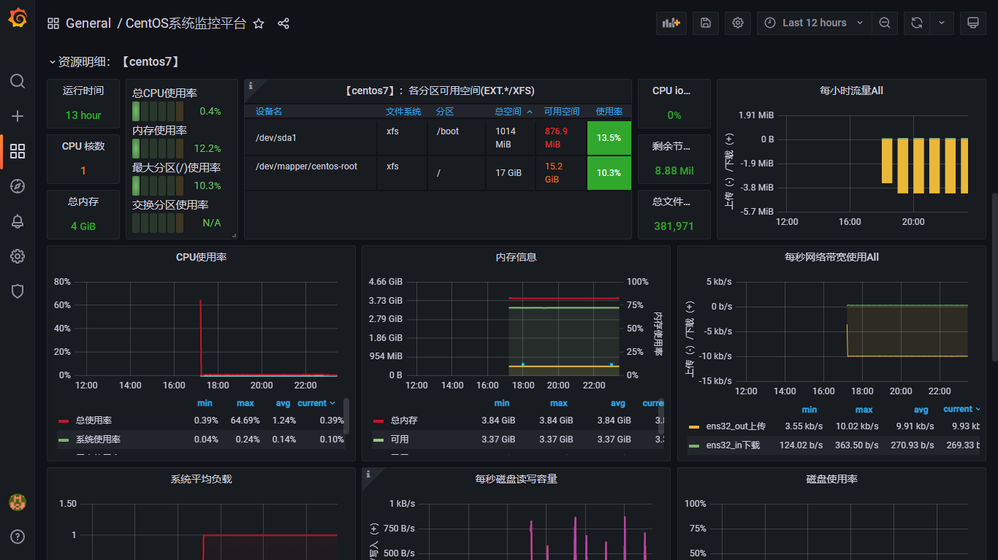The height and width of the screenshot is (560, 998).
Task: Open the refresh interval dropdown arrow
Action: [942, 23]
